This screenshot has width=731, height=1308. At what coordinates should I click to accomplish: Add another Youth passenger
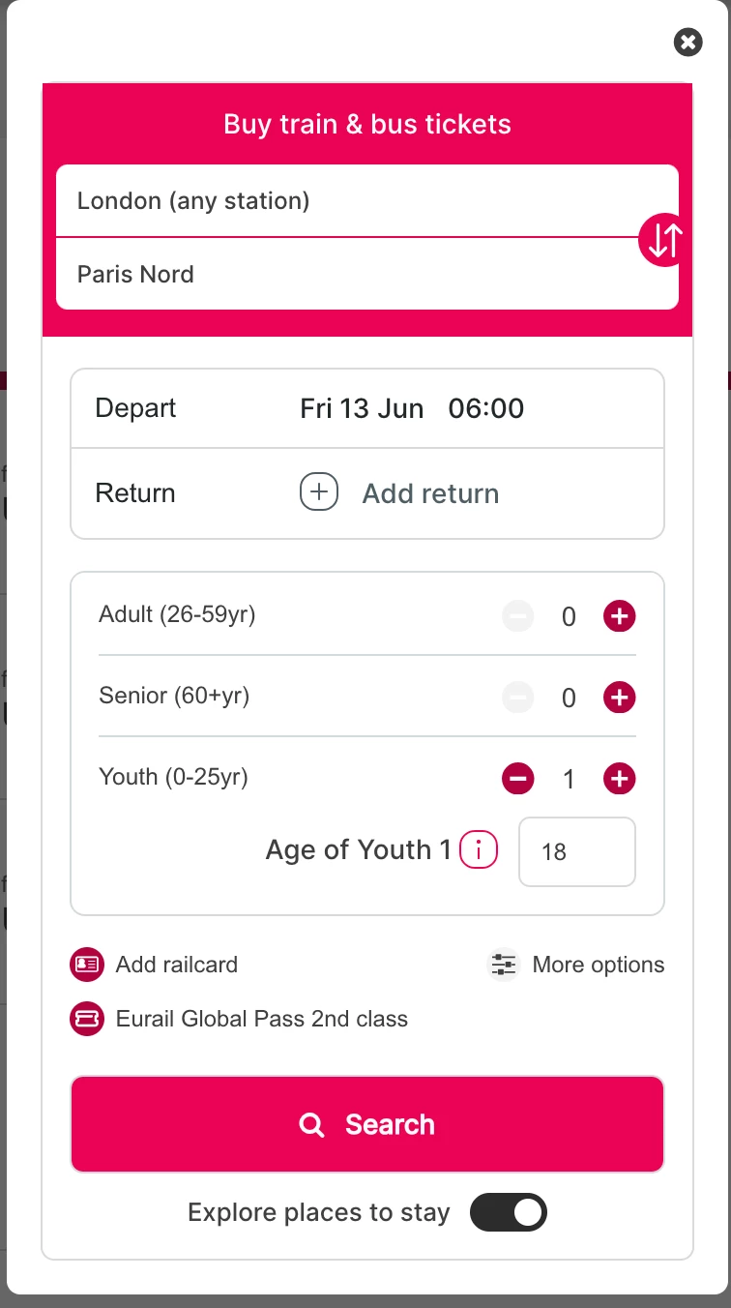pos(619,779)
